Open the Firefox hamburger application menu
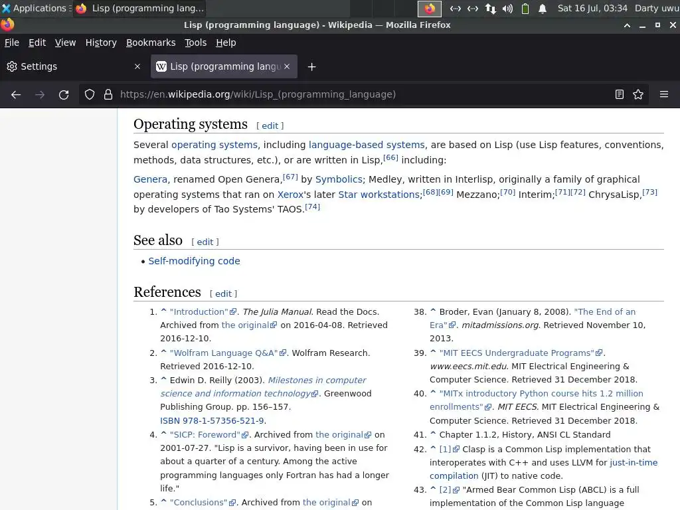 [x=664, y=94]
